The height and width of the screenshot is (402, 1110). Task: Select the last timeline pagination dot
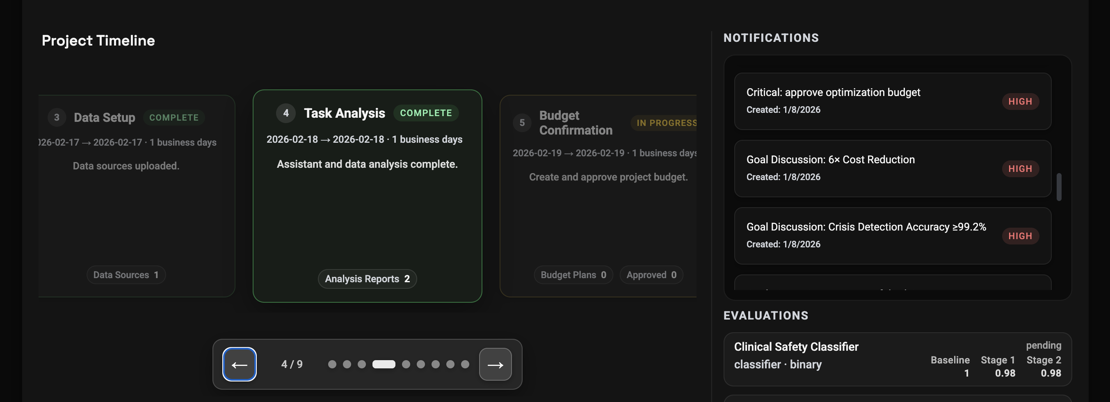pyautogui.click(x=465, y=365)
